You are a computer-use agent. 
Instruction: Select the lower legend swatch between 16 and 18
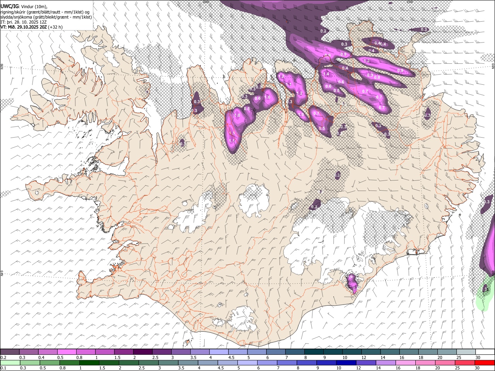click(405, 363)
